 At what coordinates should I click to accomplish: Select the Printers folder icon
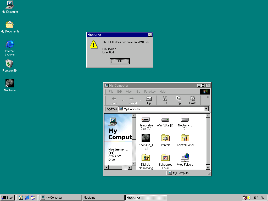click(165, 138)
